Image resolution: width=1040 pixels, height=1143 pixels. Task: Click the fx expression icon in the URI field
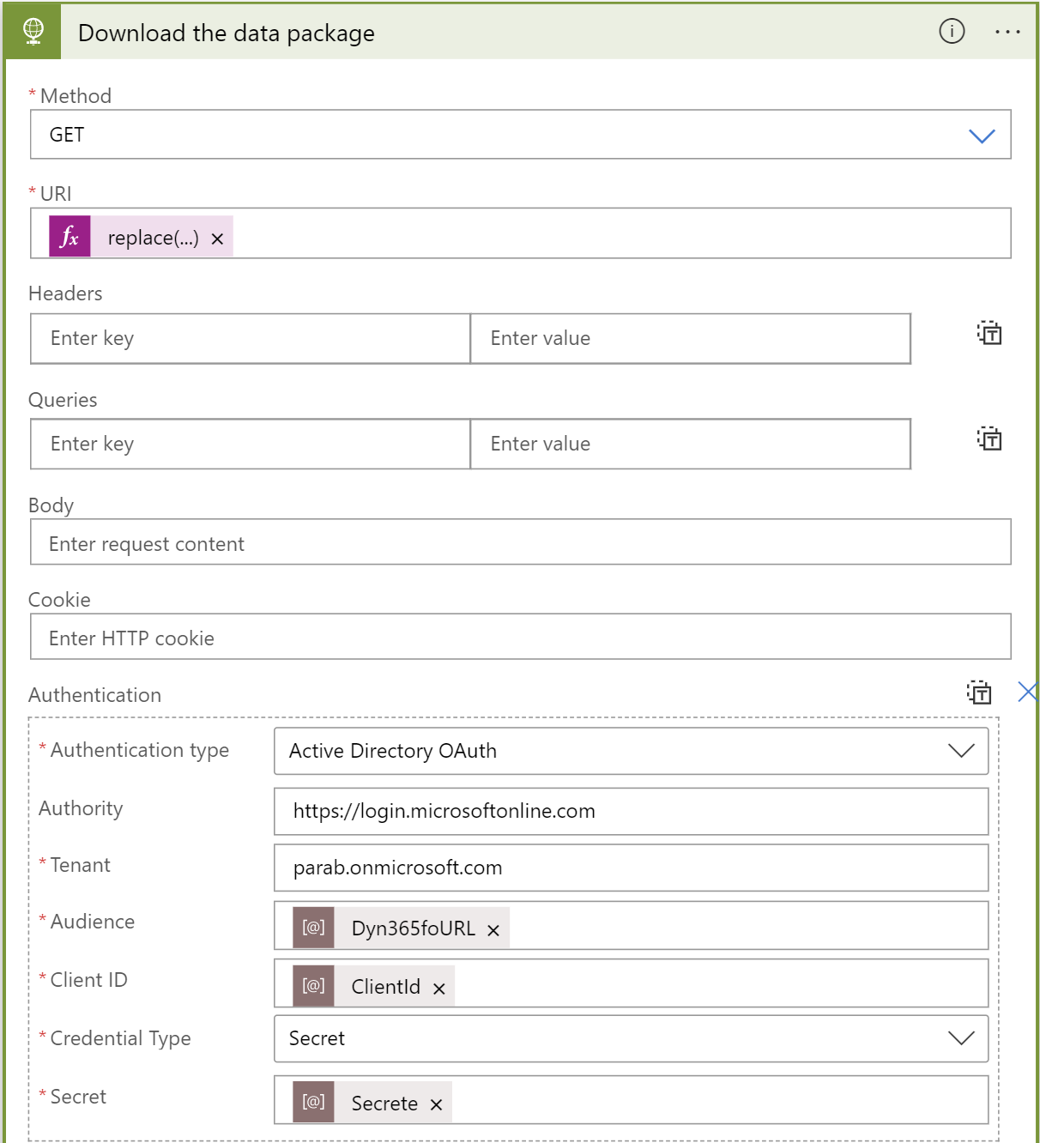(x=69, y=236)
